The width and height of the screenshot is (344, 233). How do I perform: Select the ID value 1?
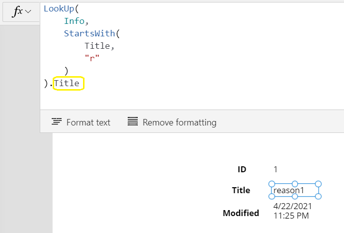click(275, 169)
